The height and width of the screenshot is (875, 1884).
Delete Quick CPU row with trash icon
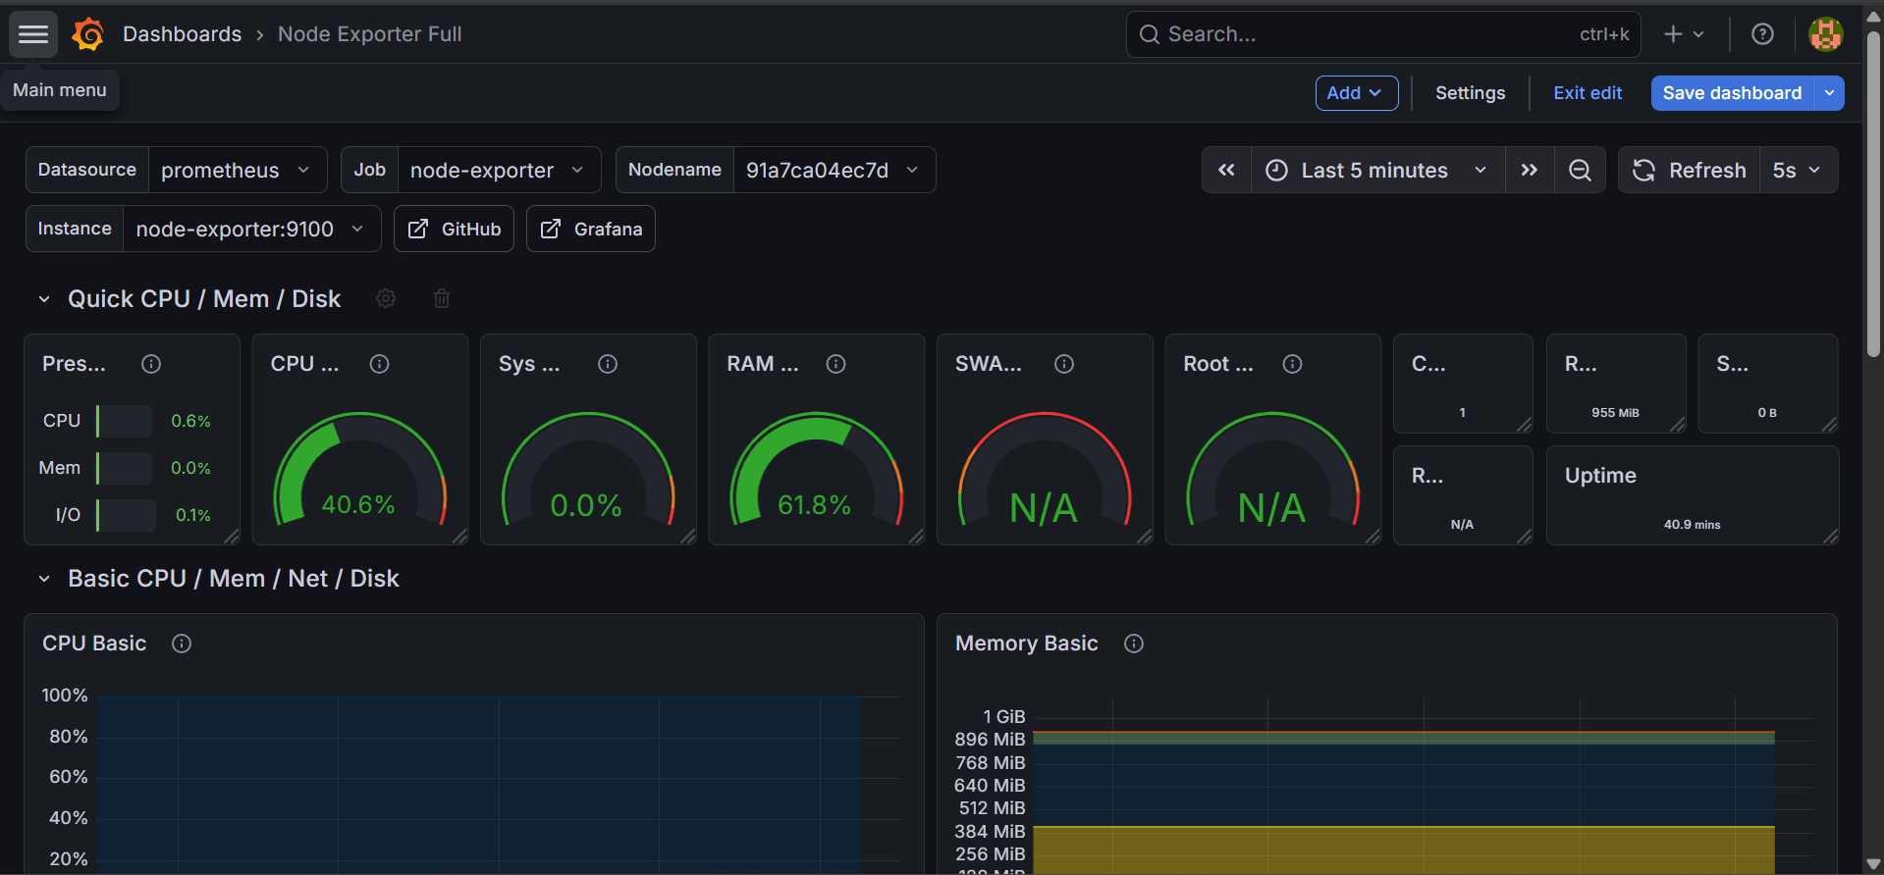point(442,298)
